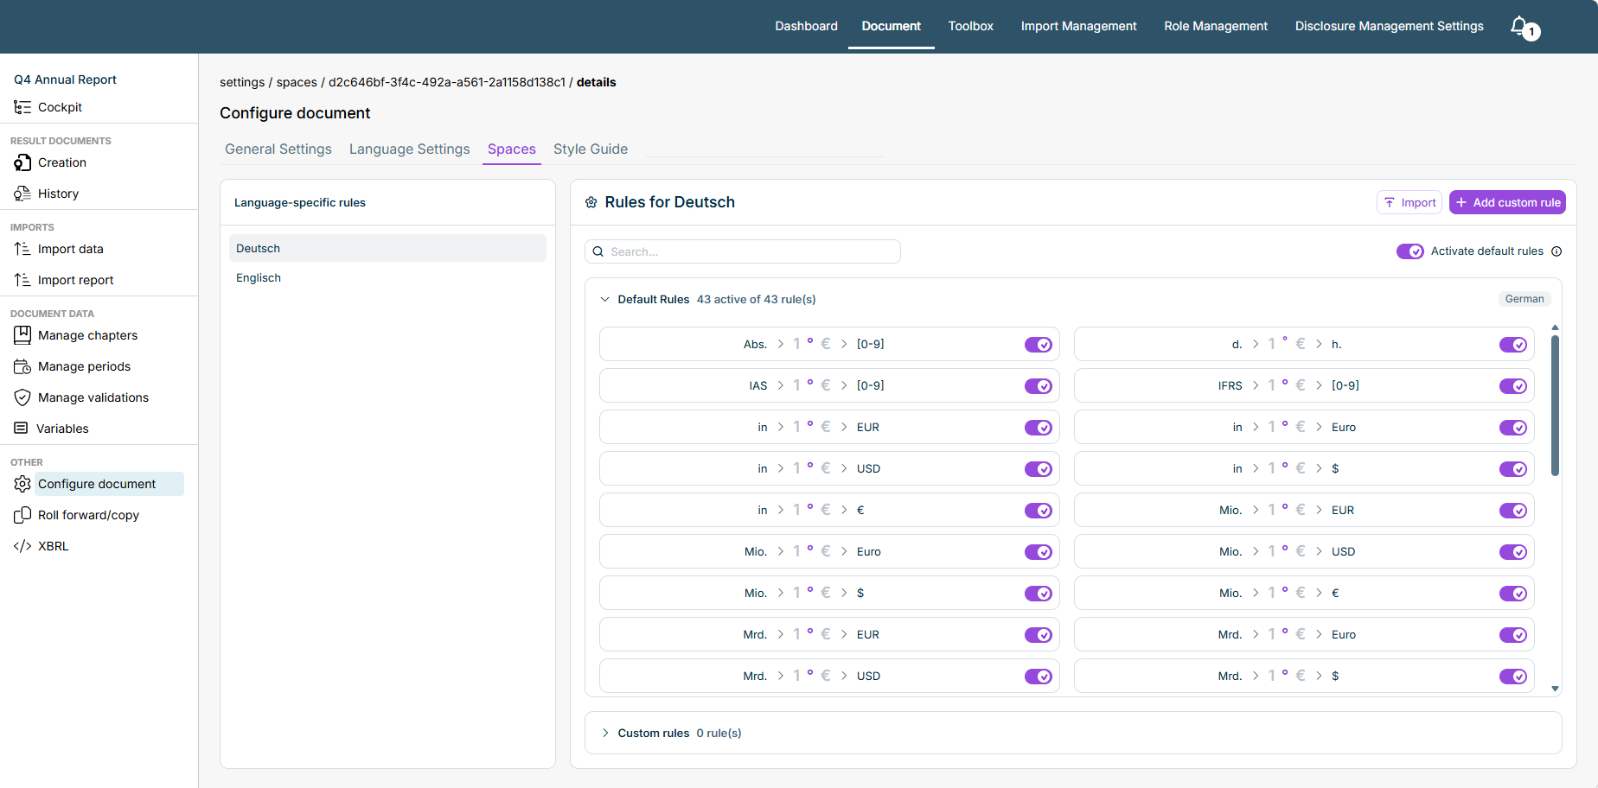Image resolution: width=1598 pixels, height=788 pixels.
Task: Click the gear icon next to Rules for Deutsch
Action: pyautogui.click(x=591, y=202)
